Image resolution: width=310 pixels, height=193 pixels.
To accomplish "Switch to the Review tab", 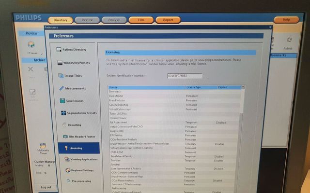I will click(x=87, y=20).
